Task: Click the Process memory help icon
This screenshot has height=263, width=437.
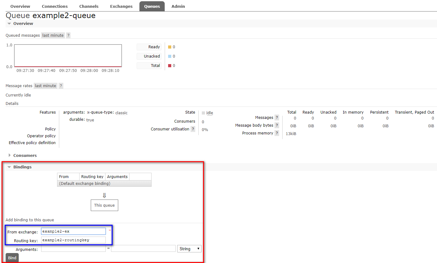Action: [277, 133]
